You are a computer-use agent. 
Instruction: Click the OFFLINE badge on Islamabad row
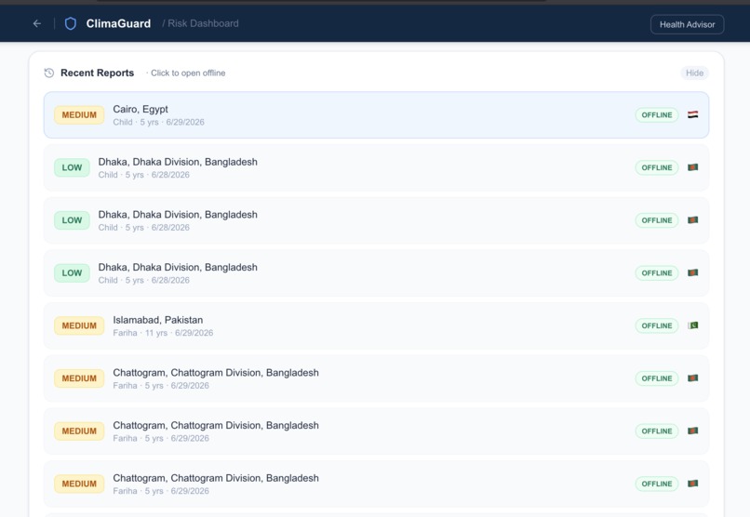coord(657,325)
